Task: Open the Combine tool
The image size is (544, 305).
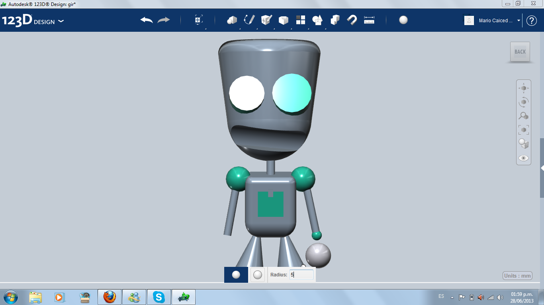Action: pyautogui.click(x=335, y=20)
